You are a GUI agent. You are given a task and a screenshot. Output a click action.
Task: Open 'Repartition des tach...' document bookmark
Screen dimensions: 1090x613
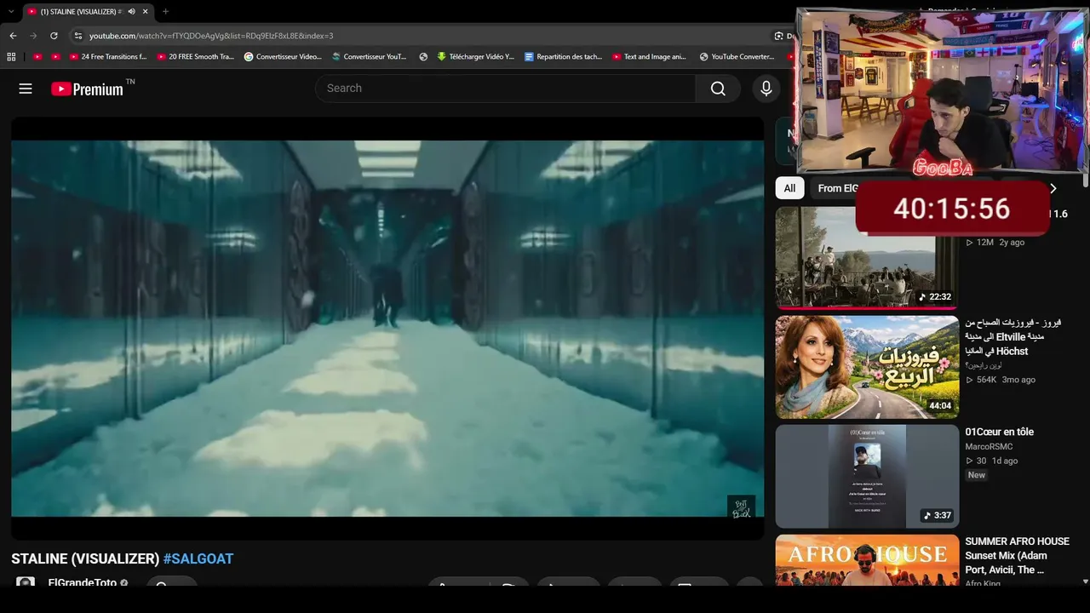pos(564,57)
